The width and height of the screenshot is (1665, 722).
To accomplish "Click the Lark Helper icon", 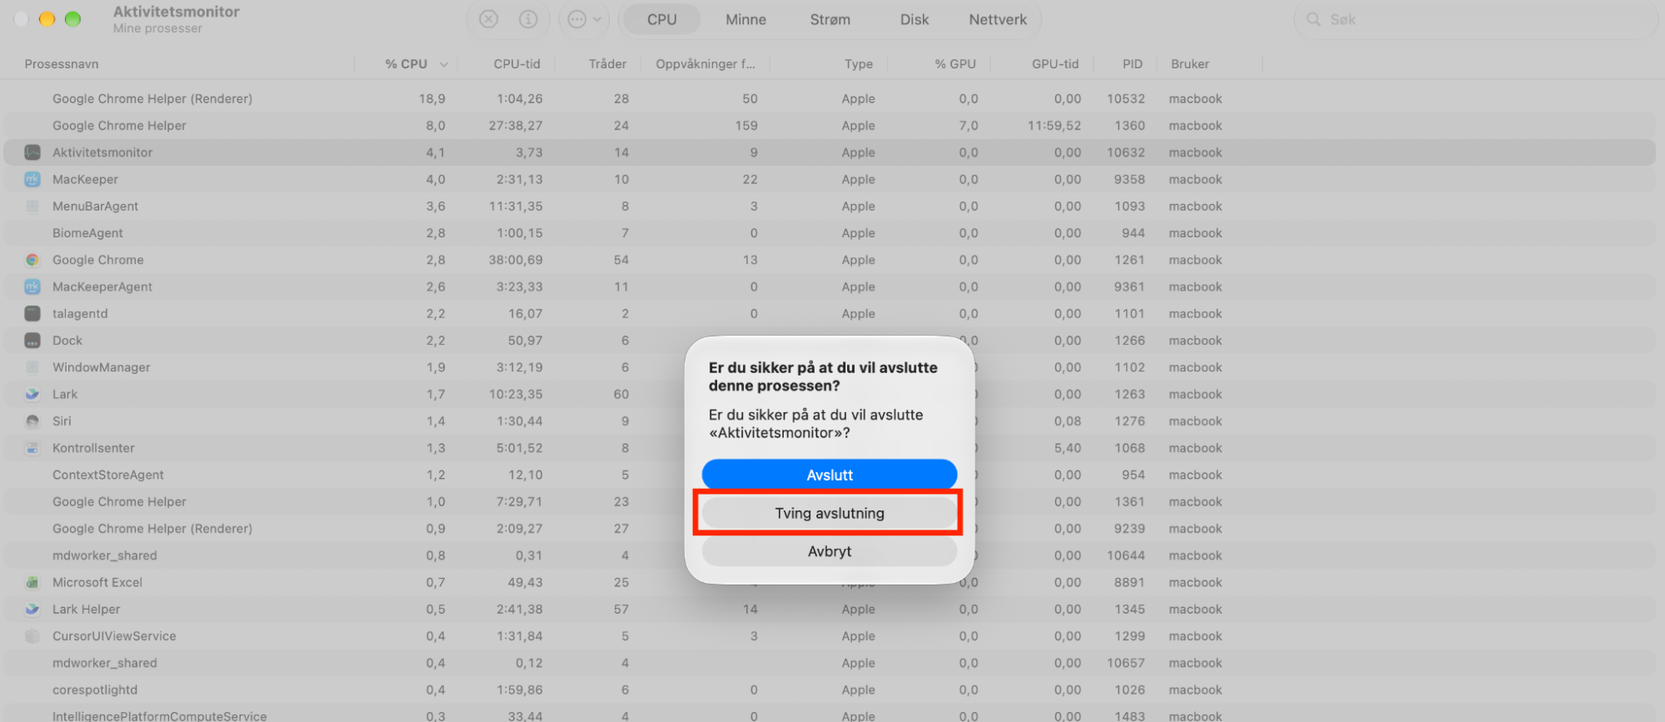I will (x=32, y=609).
